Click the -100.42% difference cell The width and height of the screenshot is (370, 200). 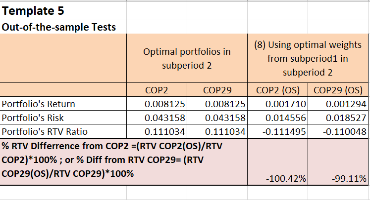tap(277, 177)
